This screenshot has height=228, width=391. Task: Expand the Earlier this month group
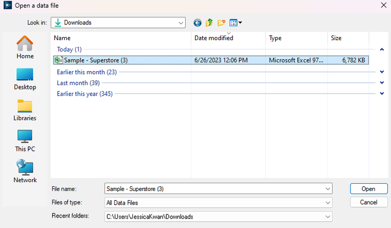(382, 72)
